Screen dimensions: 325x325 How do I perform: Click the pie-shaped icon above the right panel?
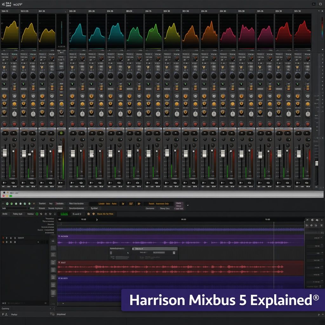tap(312, 220)
